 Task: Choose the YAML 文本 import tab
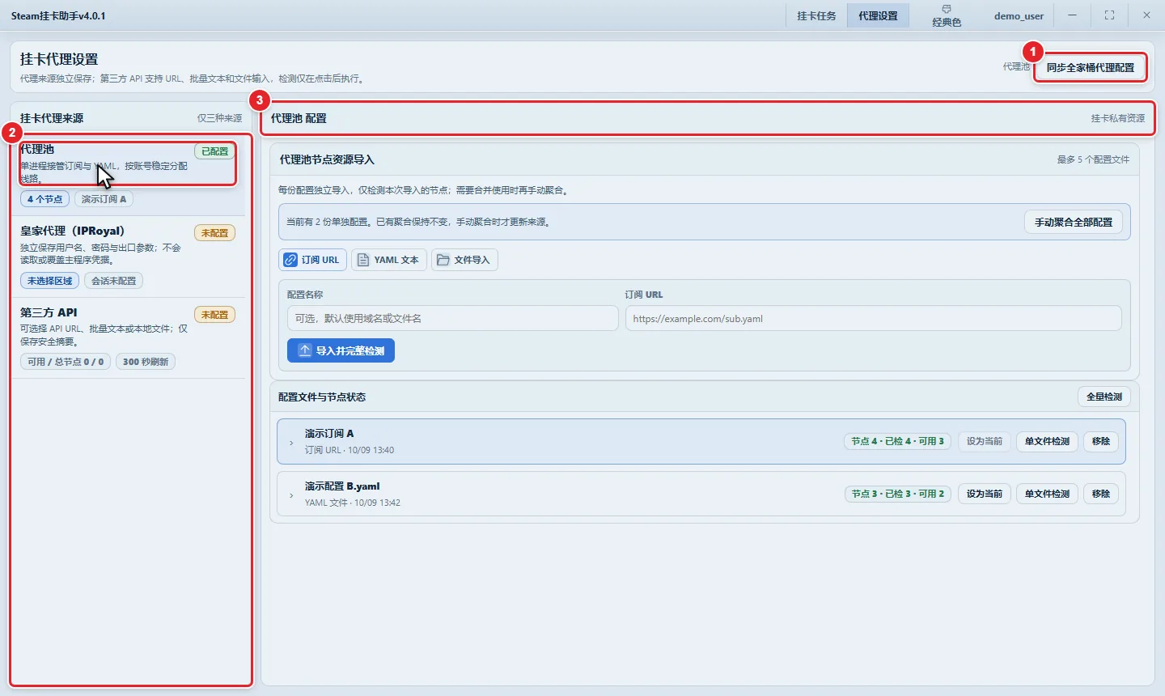(388, 260)
